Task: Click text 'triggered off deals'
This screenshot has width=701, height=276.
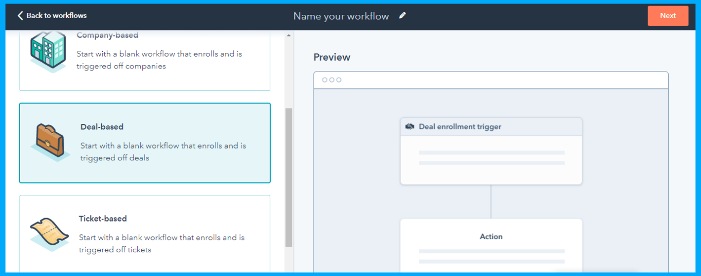Action: [x=115, y=158]
